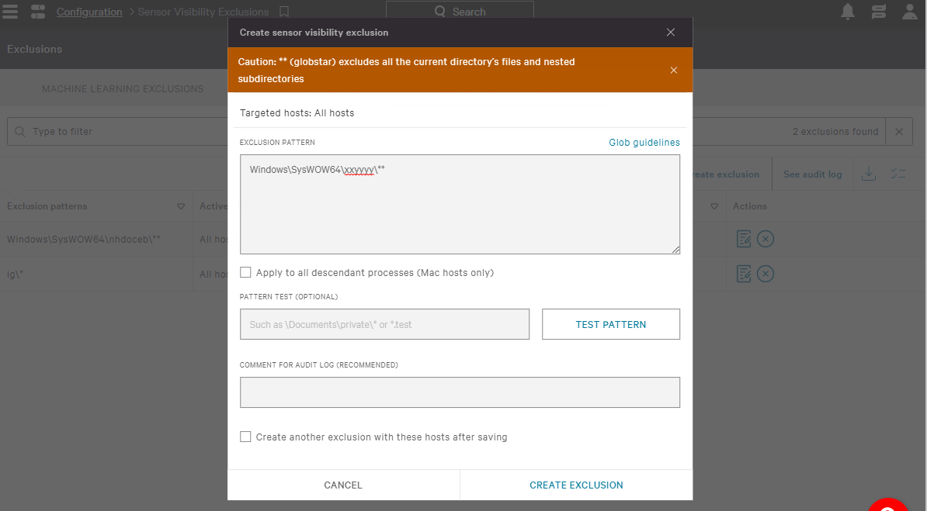927x511 pixels.
Task: Click the TEST PATTERN button
Action: (x=611, y=324)
